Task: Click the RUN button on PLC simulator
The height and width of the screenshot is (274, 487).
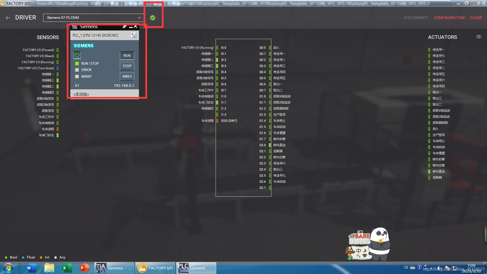Action: coord(127,55)
